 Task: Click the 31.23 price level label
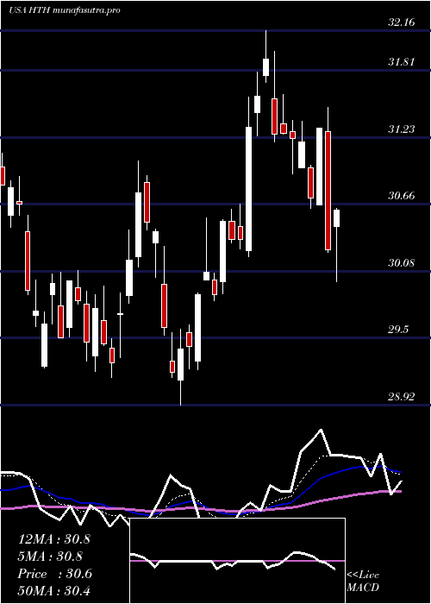pyautogui.click(x=402, y=129)
